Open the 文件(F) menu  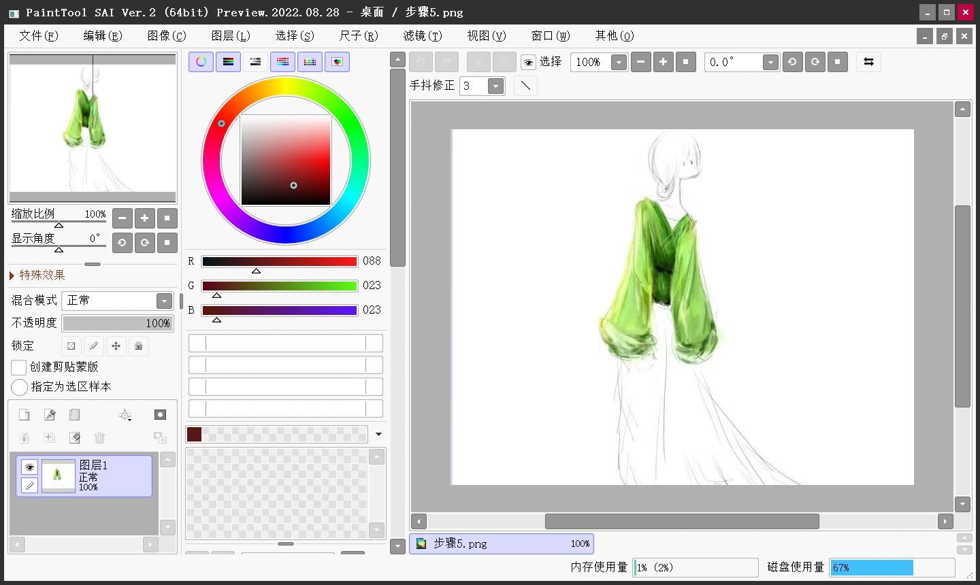pos(39,35)
